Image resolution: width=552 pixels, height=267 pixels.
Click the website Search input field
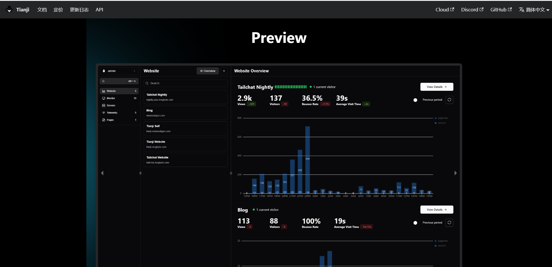click(x=186, y=83)
